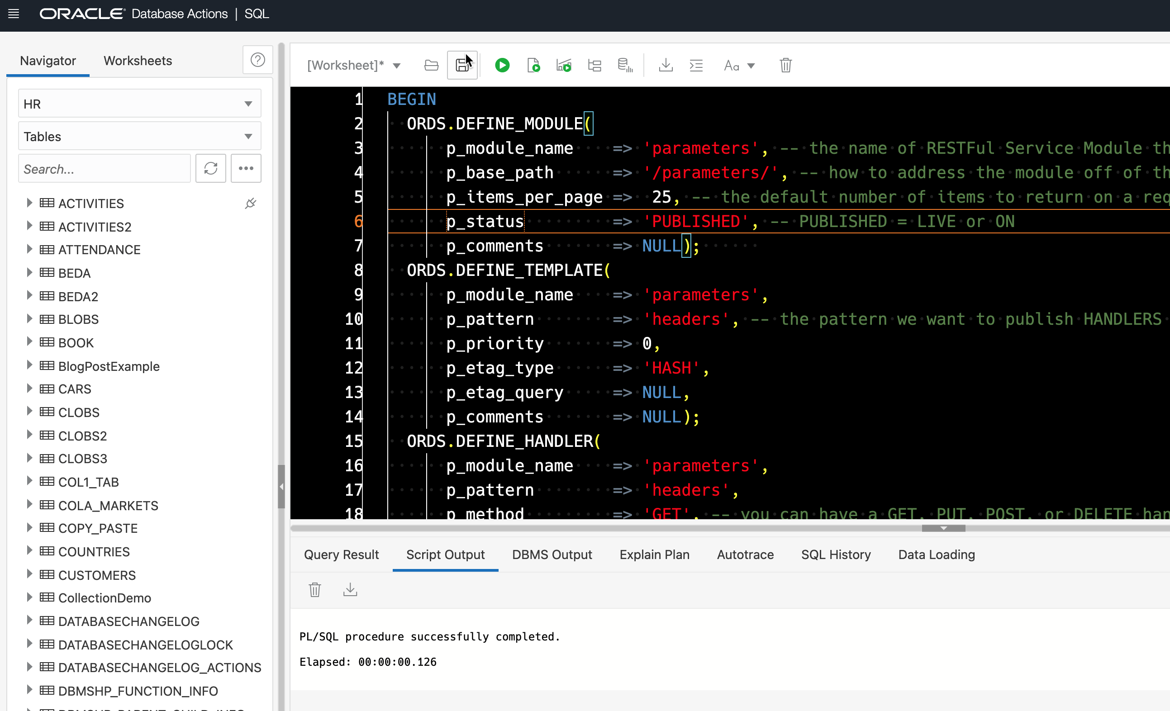This screenshot has height=711, width=1170.
Task: Switch to the Worksheets tab
Action: pos(138,61)
